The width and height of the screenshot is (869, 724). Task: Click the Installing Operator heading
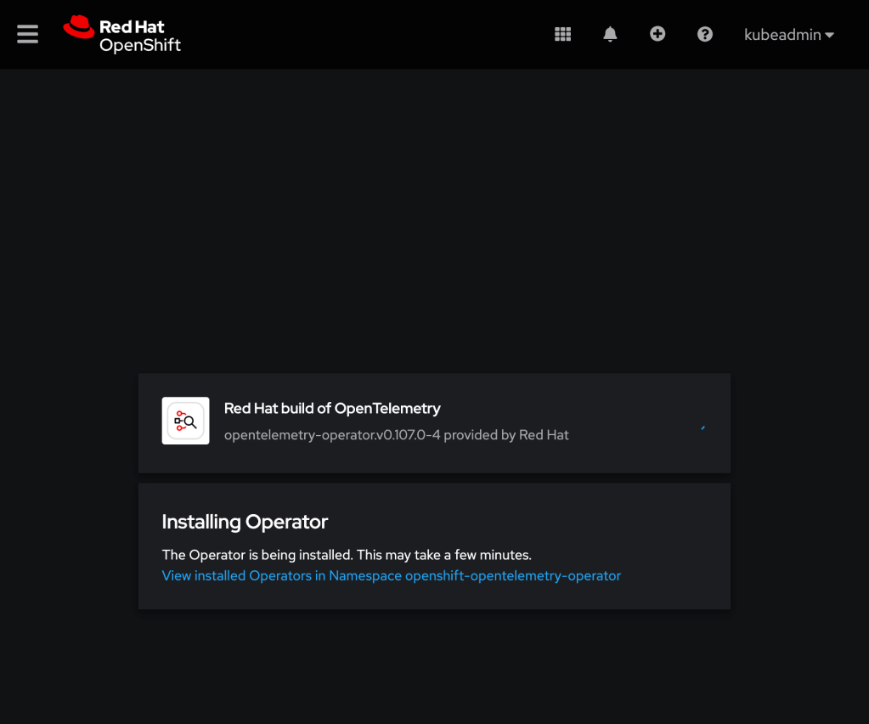(x=245, y=522)
